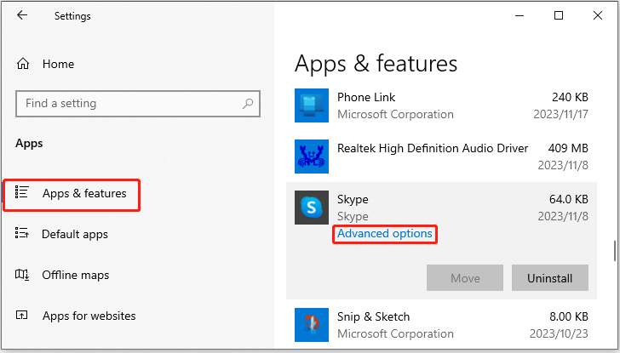Uninstall the Skype app
Image resolution: width=620 pixels, height=353 pixels.
click(x=550, y=278)
